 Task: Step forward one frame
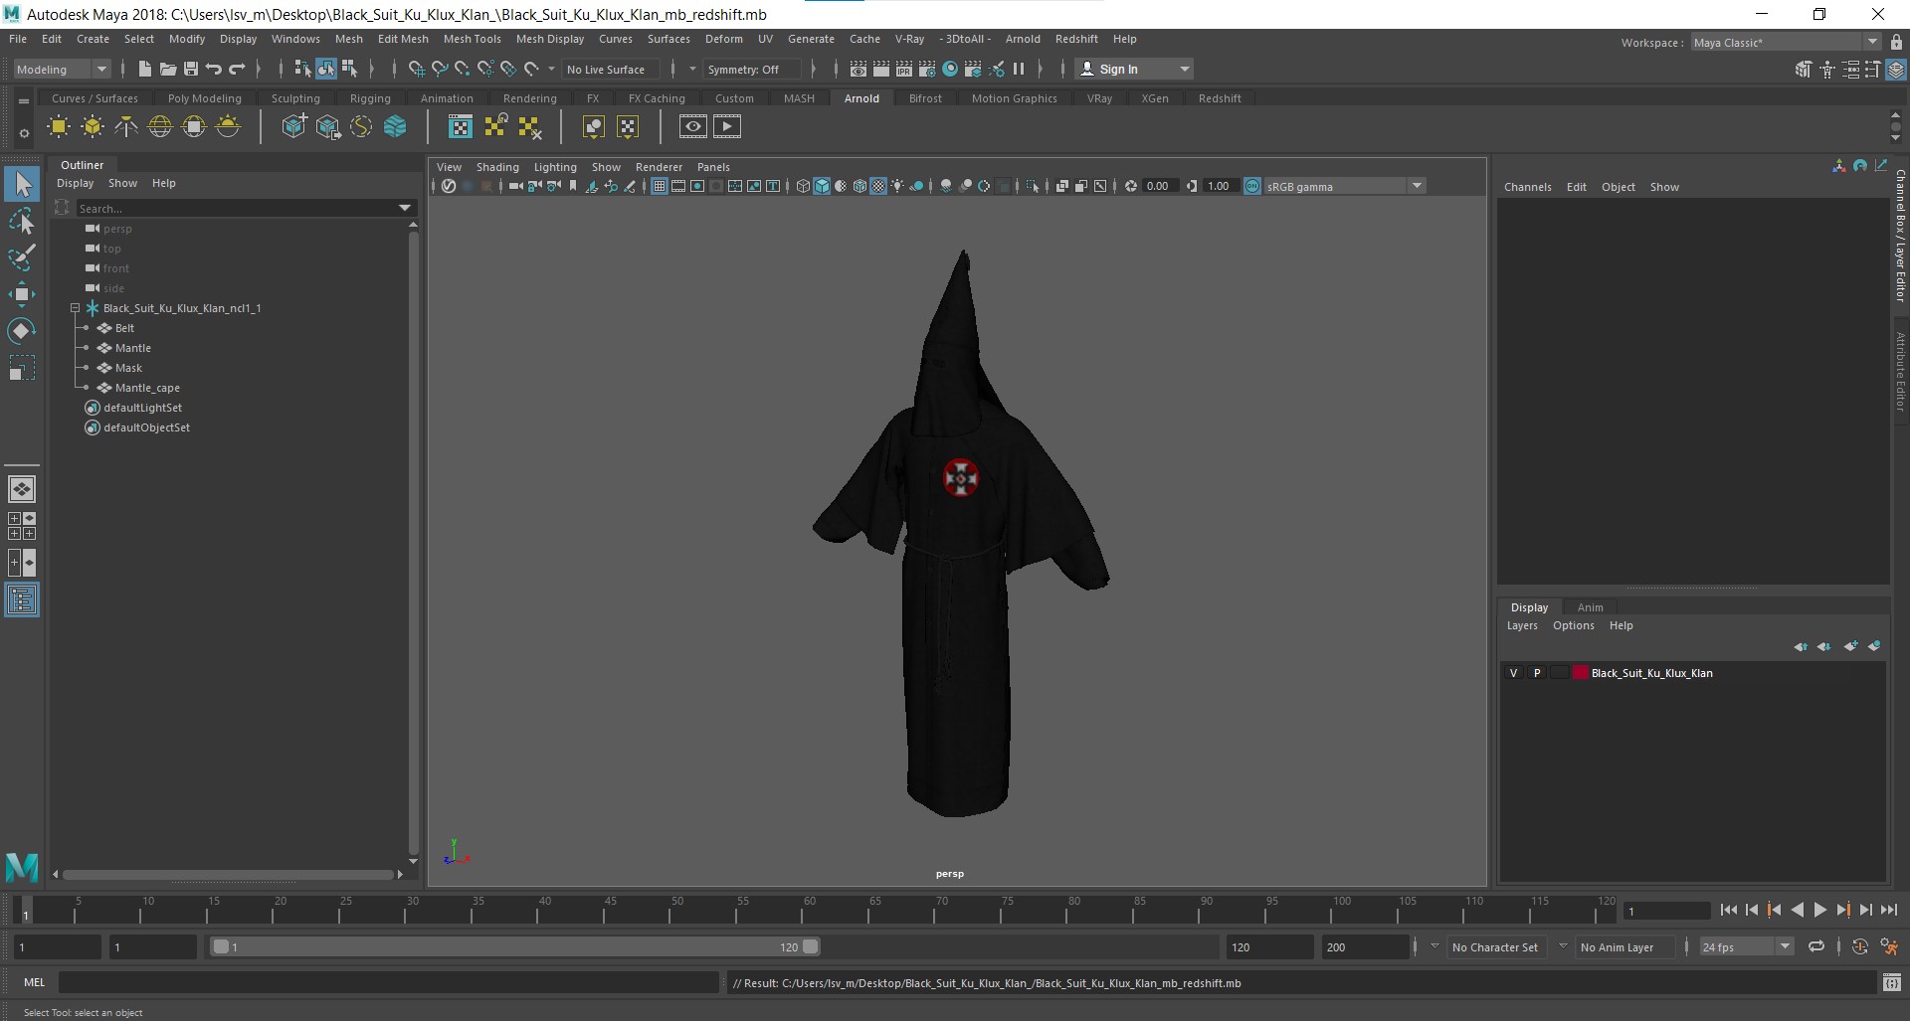[1865, 910]
